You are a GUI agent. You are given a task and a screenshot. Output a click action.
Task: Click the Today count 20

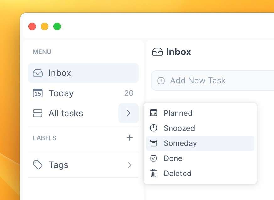tap(129, 93)
